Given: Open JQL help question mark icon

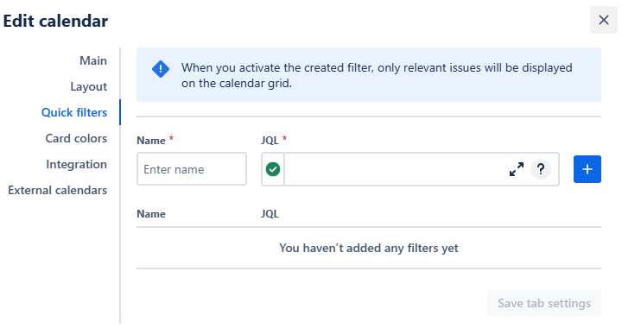Looking at the screenshot, I should click(541, 169).
